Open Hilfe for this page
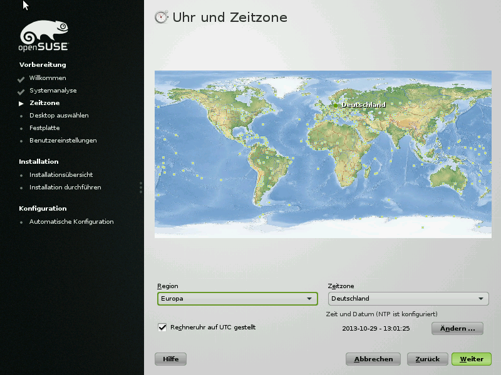Viewport: 501px width, 375px height. point(170,359)
